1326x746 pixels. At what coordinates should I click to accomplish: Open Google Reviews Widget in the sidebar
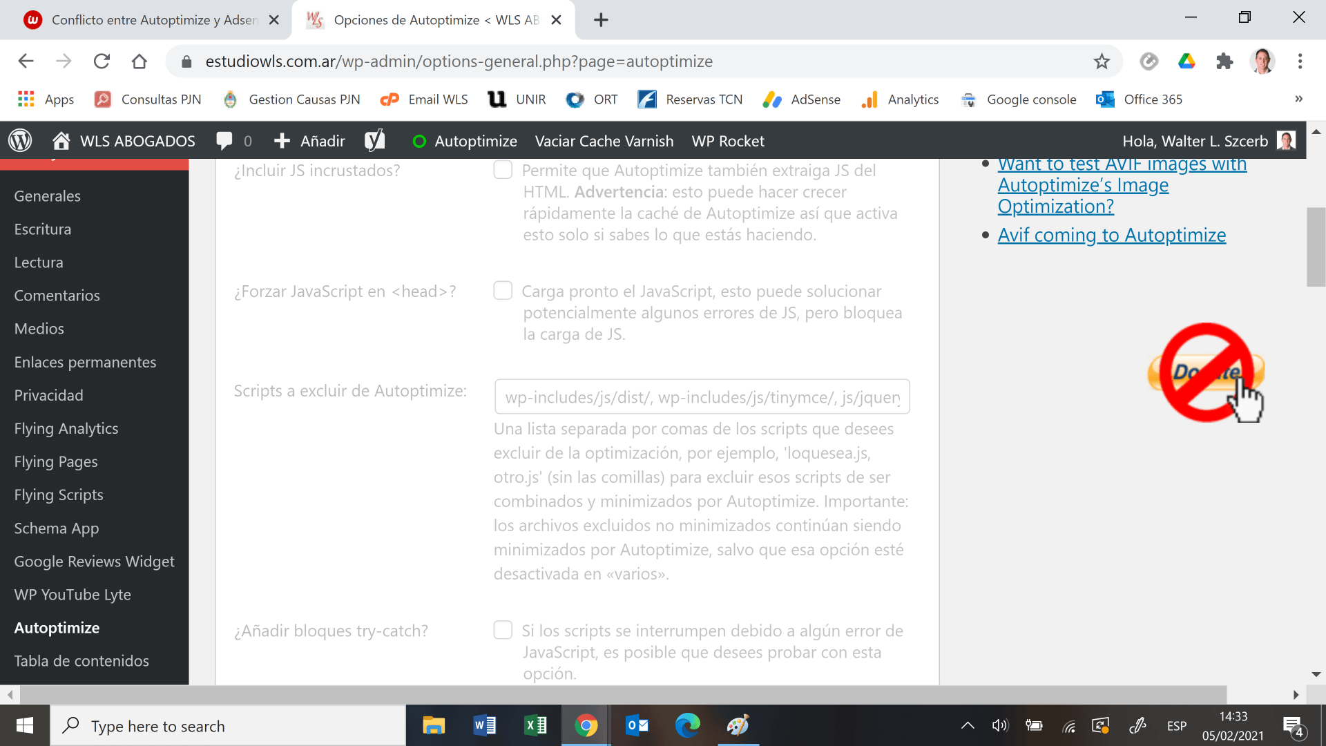pos(95,562)
